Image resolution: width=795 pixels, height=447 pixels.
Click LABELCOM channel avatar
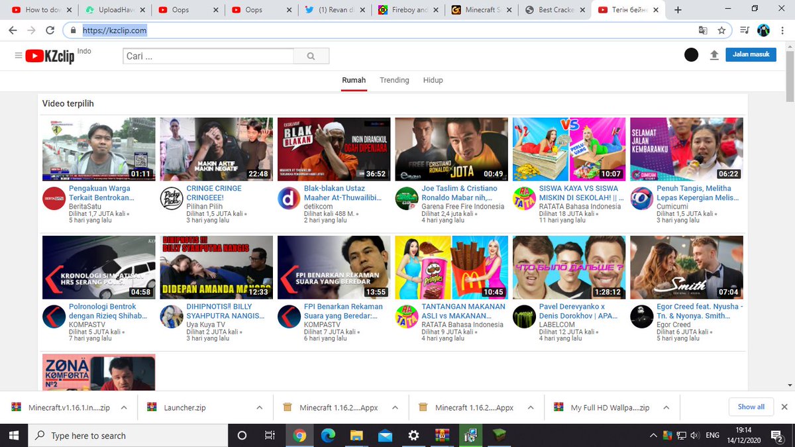(524, 317)
